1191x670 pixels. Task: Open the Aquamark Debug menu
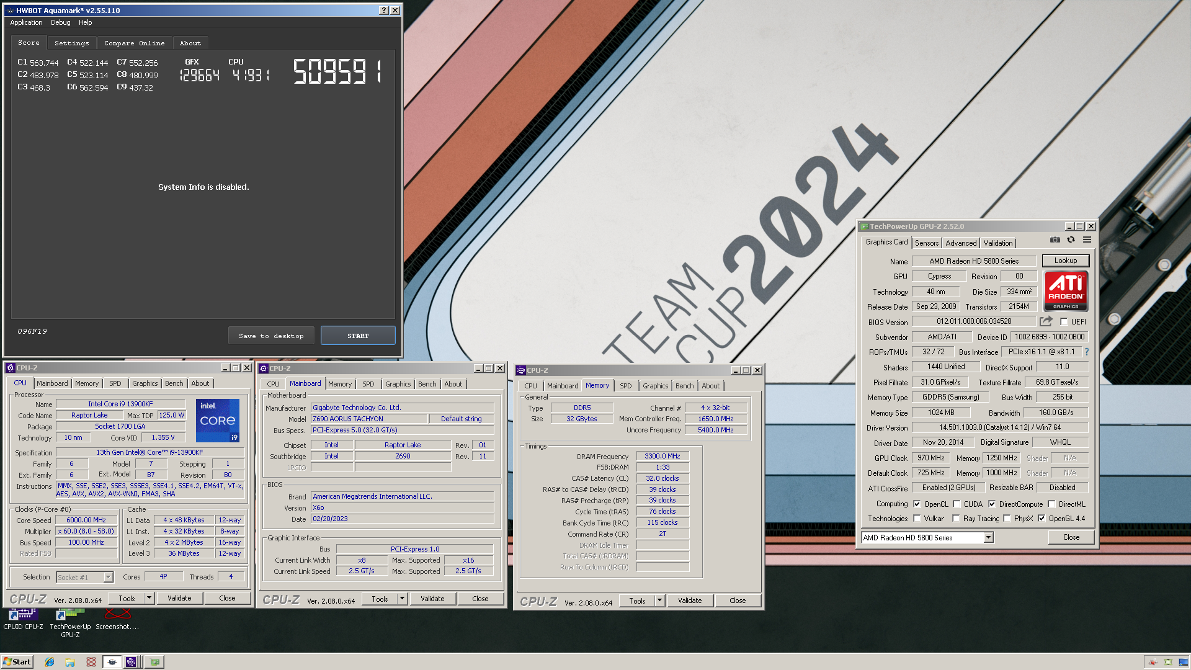pos(60,22)
